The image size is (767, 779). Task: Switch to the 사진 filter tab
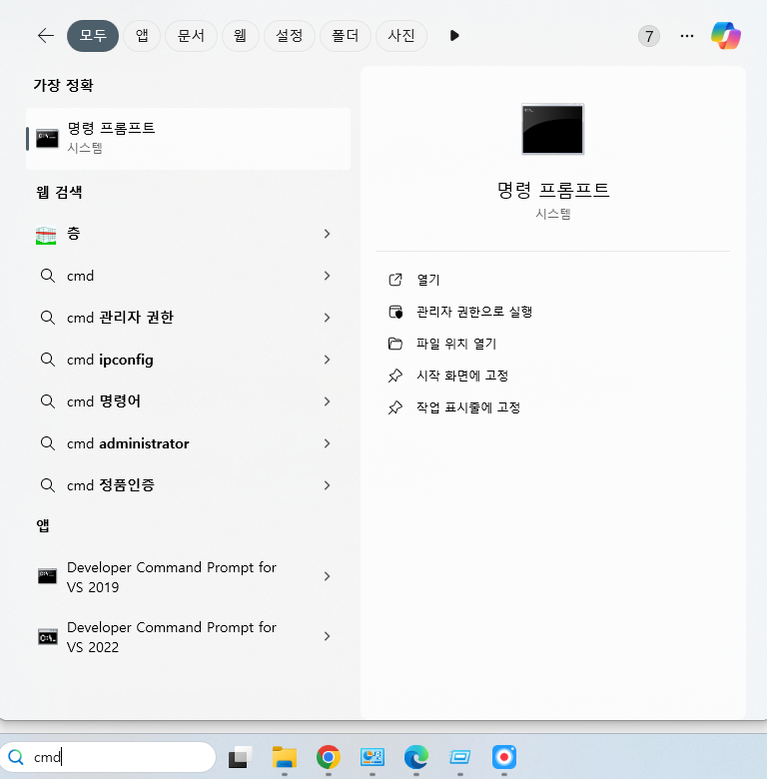(x=401, y=36)
